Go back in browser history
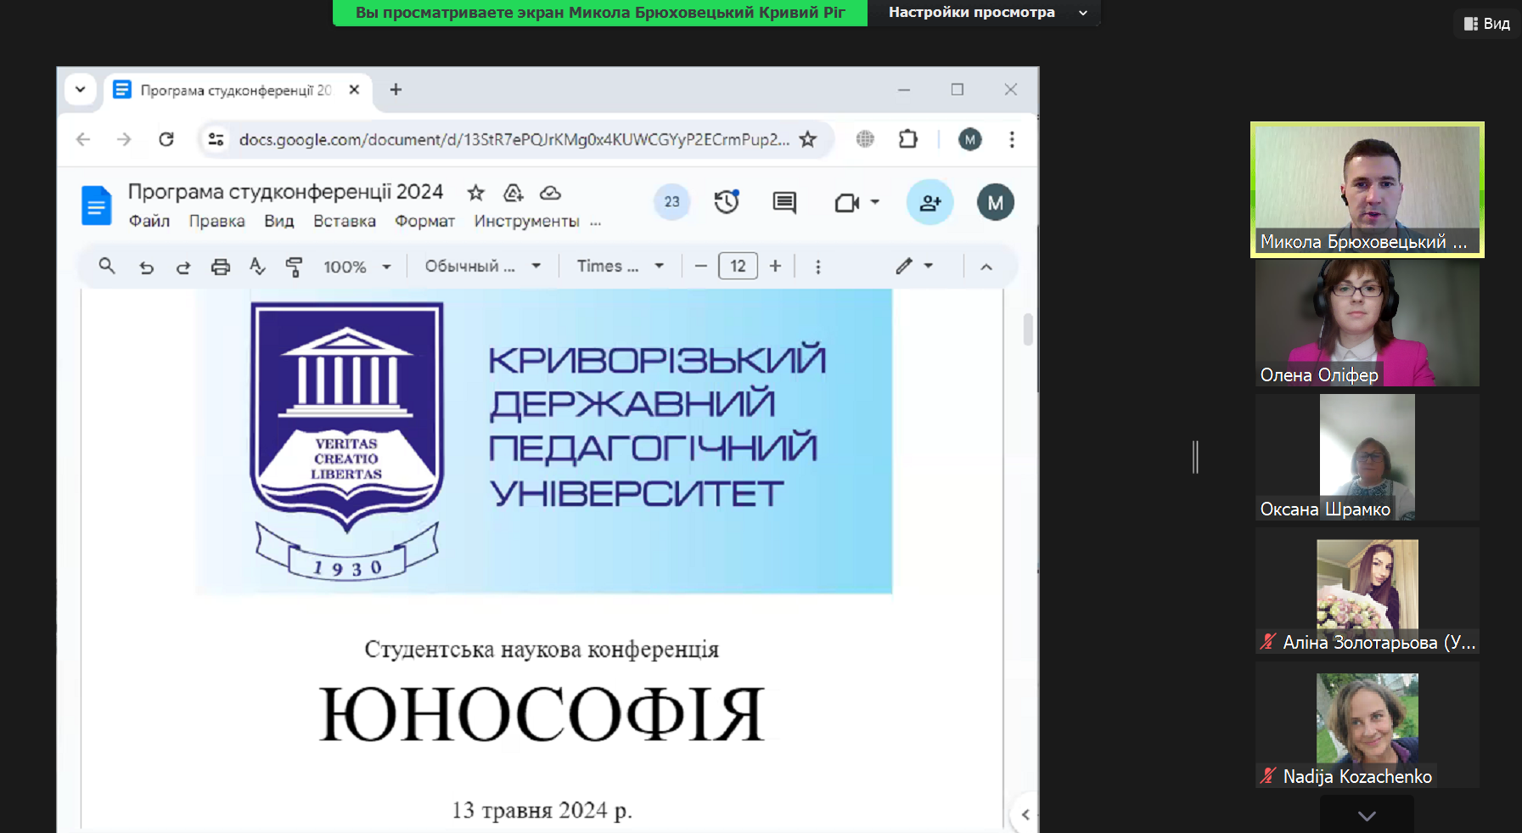Screen dimensions: 1522x833 83,139
